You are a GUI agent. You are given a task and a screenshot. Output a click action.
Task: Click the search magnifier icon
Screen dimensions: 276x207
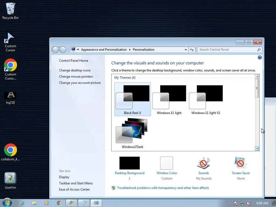pyautogui.click(x=259, y=50)
